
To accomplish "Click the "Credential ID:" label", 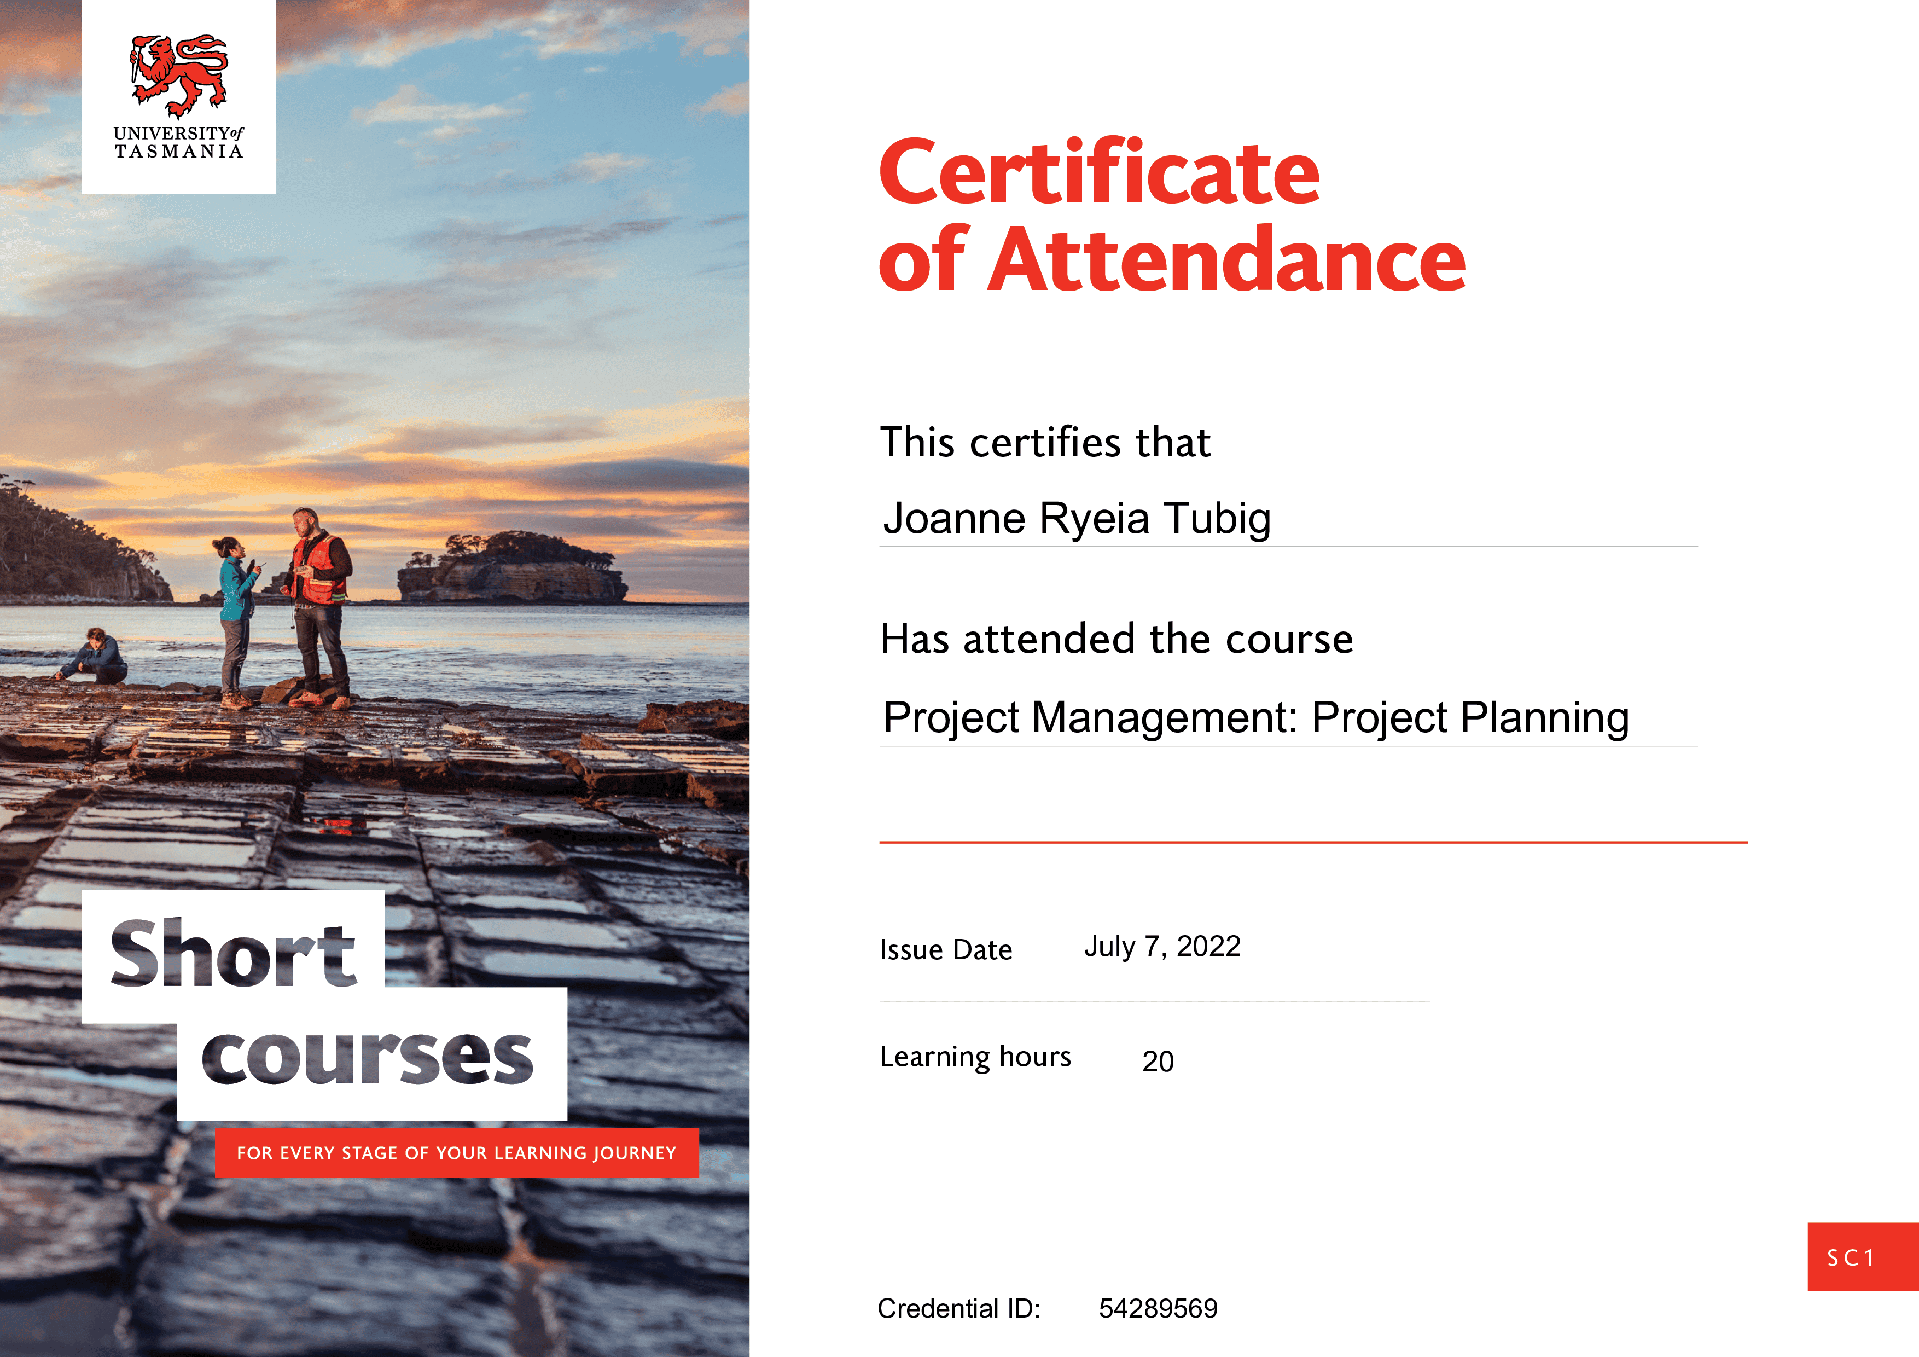I will 958,1308.
